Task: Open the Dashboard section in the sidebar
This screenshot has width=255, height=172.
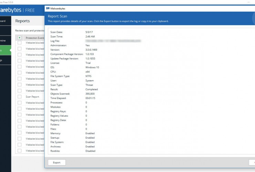Action: point(3,21)
